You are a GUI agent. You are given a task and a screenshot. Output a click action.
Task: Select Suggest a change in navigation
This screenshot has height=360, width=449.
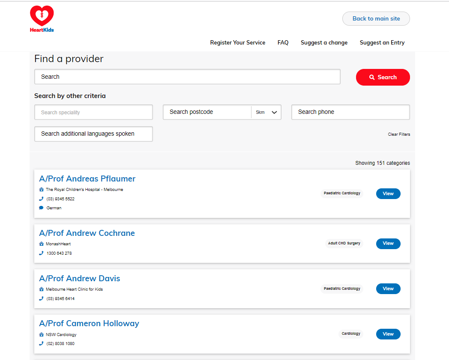(324, 43)
